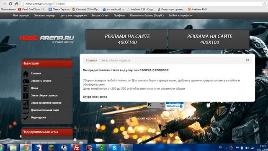Go to Chrome's home page icon
The height and width of the screenshot is (151, 268).
16,4
